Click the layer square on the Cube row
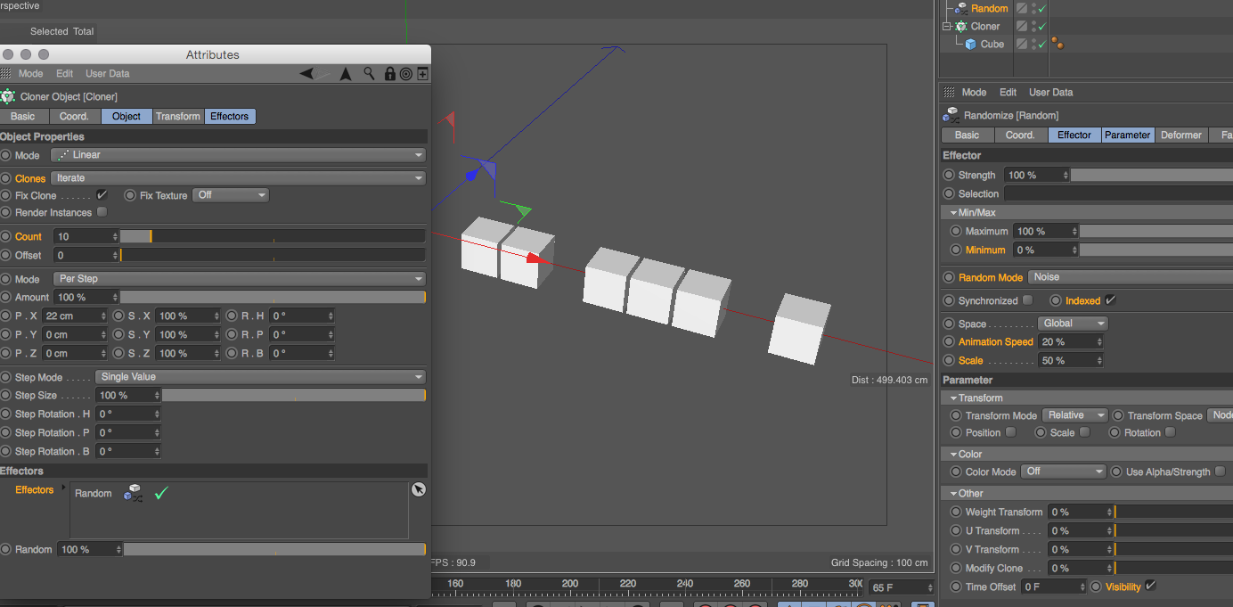 coord(1022,45)
